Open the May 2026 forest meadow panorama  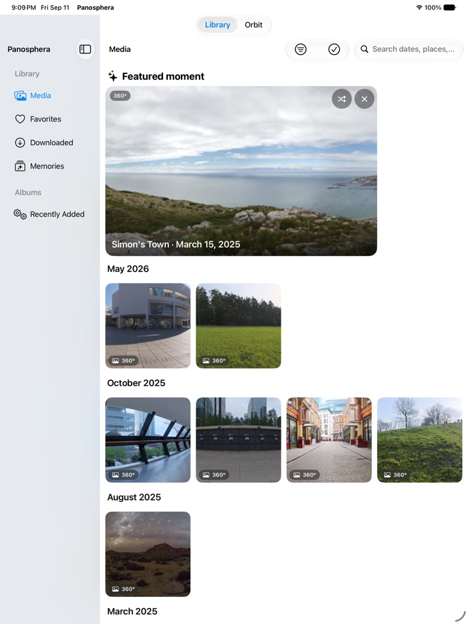(239, 326)
